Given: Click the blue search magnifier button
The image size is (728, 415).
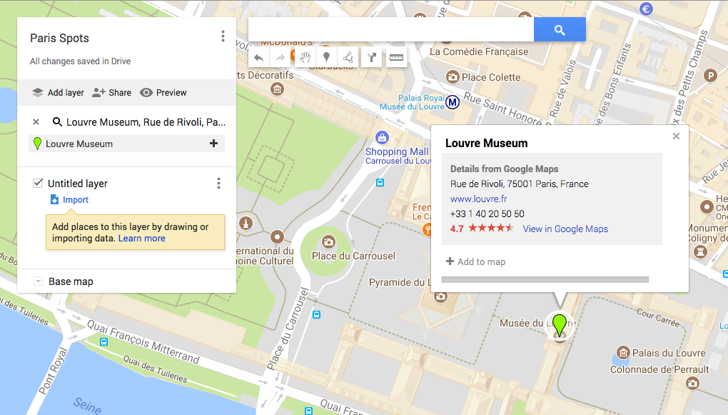Looking at the screenshot, I should coord(560,30).
